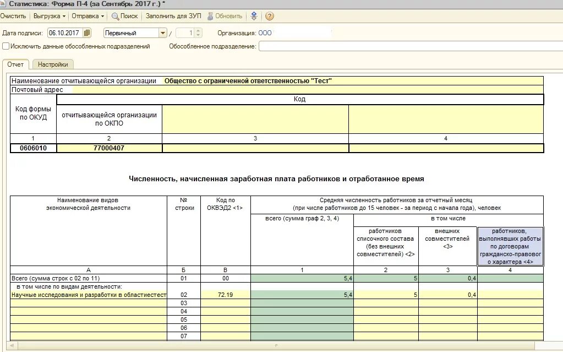Click the работников списочного состава column header
The width and height of the screenshot is (563, 352).
point(386,246)
